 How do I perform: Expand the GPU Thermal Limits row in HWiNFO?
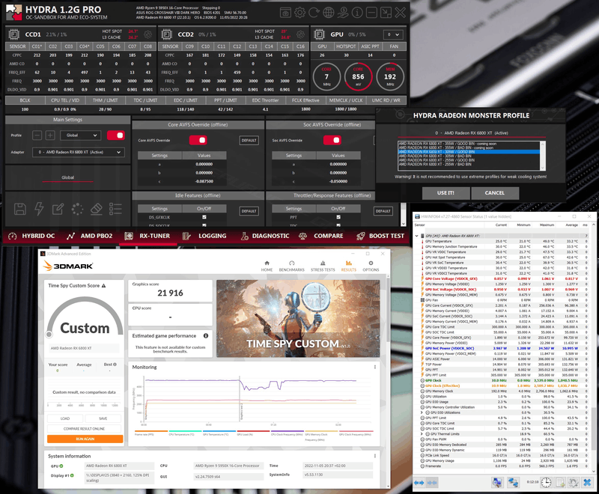422,433
